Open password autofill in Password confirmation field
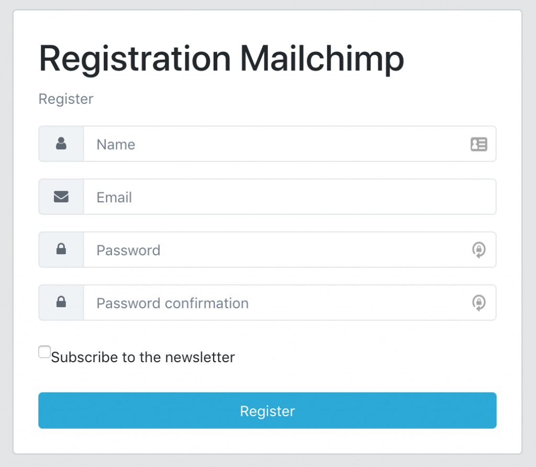This screenshot has width=536, height=467. pyautogui.click(x=478, y=303)
